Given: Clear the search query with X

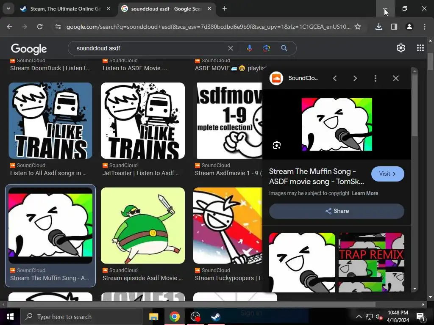Looking at the screenshot, I should pos(230,48).
